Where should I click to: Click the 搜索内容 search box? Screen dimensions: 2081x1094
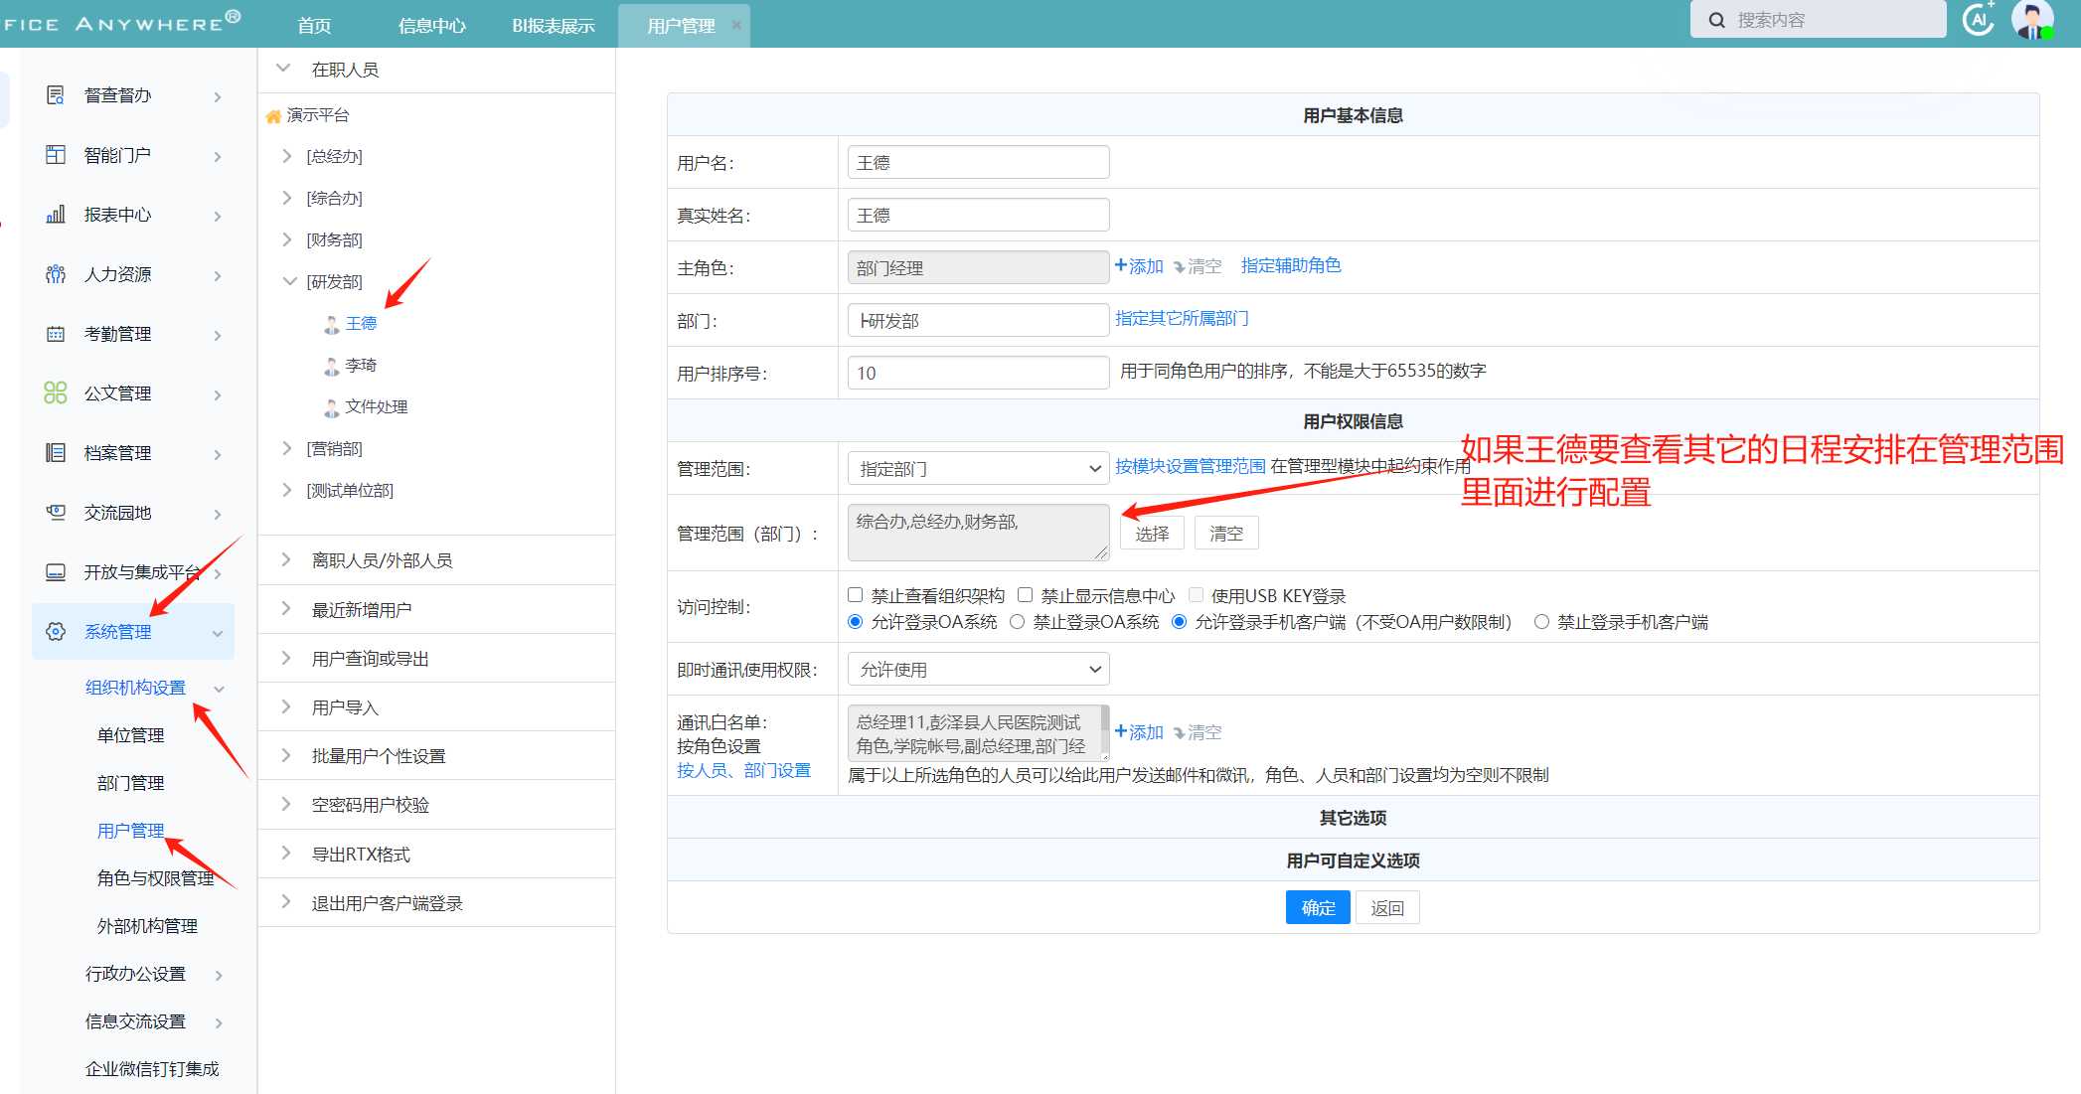click(1819, 20)
